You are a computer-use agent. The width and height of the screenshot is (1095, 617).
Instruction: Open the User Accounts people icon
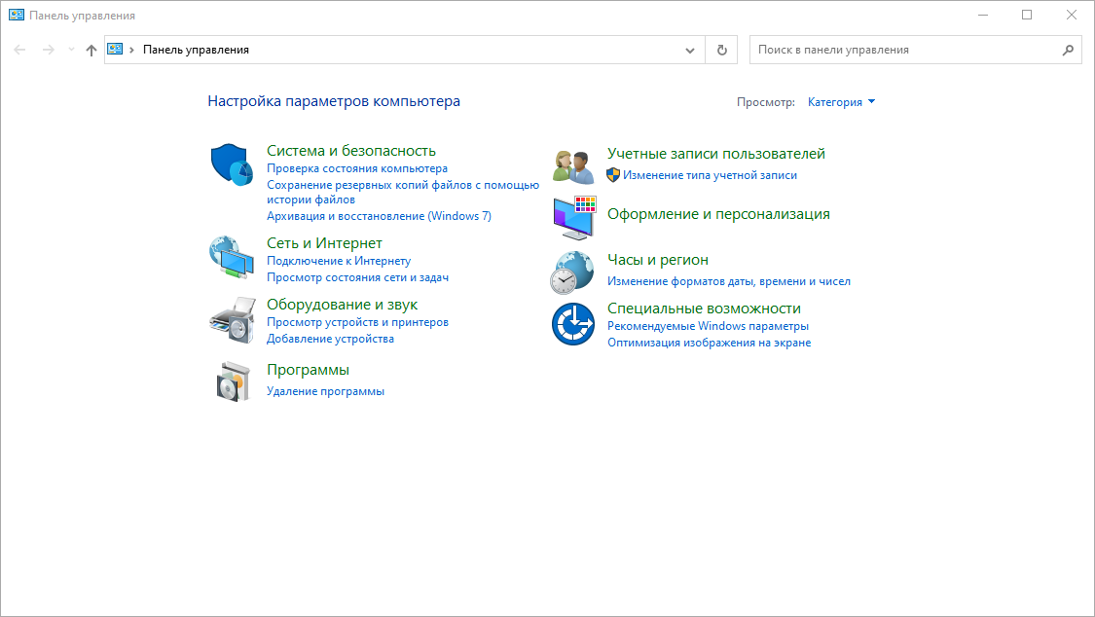pos(572,166)
